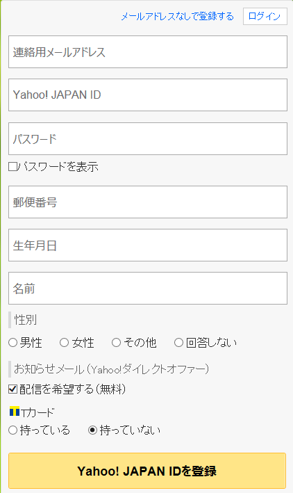Click the お知らせメール section heading
The image size is (293, 493).
pyautogui.click(x=111, y=369)
